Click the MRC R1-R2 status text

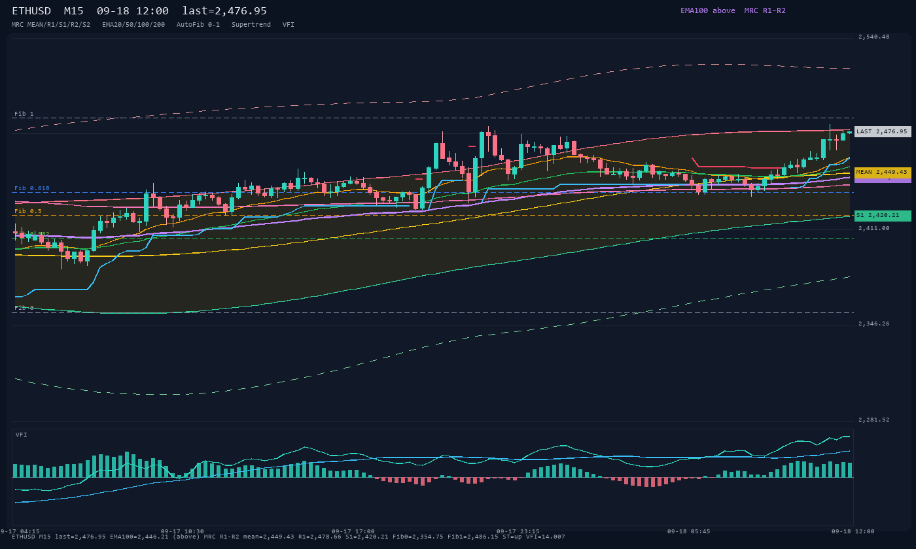[x=765, y=10]
